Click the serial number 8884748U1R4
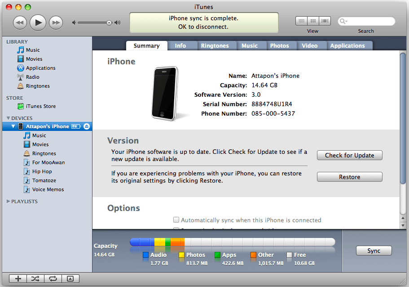 tap(272, 104)
